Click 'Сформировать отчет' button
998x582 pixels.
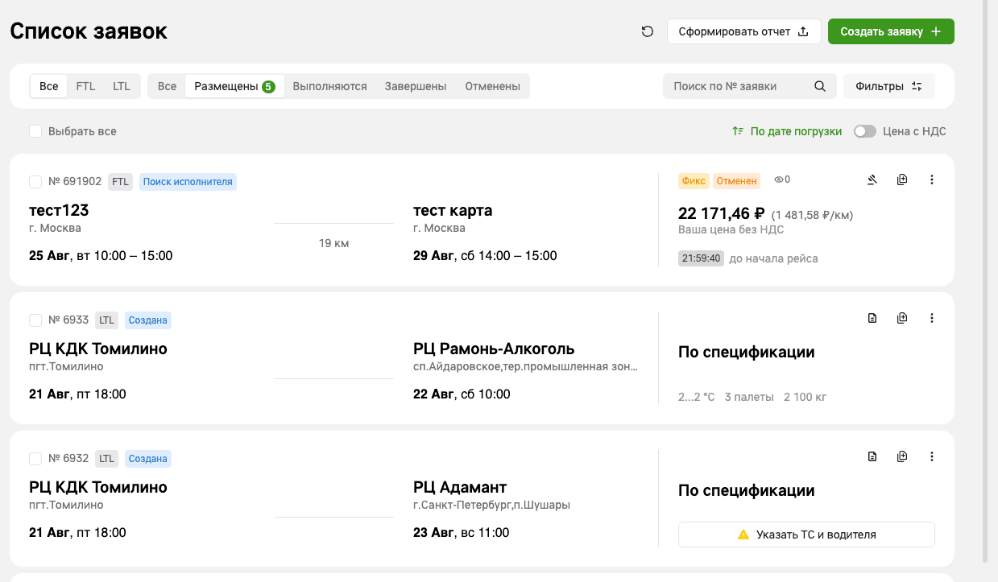(x=743, y=31)
